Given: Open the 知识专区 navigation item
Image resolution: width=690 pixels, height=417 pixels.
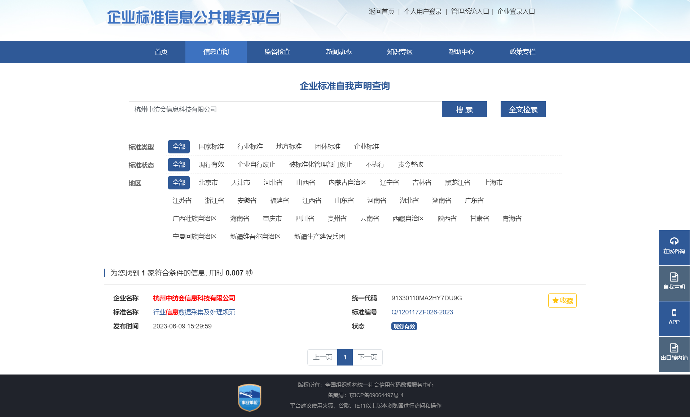Looking at the screenshot, I should (x=400, y=52).
